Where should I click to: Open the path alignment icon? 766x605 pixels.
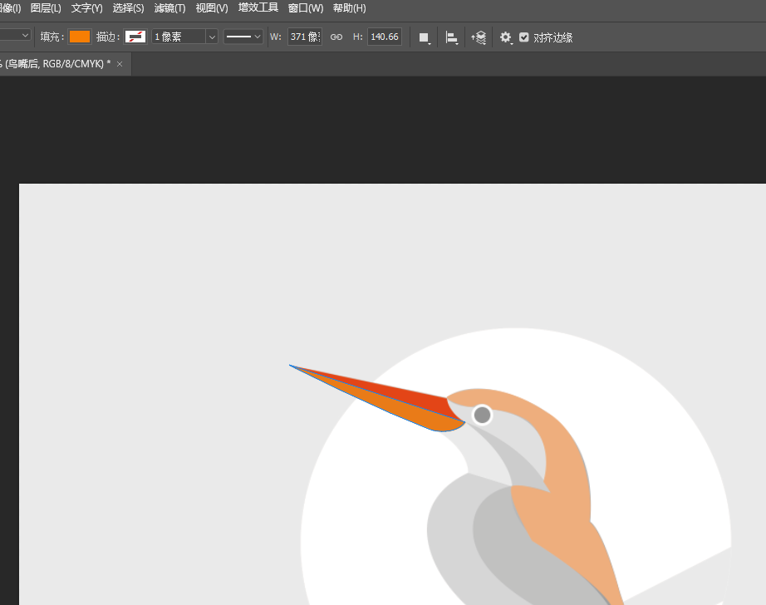(x=451, y=37)
